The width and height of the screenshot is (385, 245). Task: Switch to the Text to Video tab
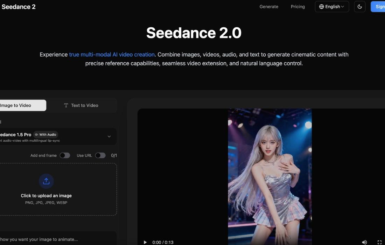[81, 105]
